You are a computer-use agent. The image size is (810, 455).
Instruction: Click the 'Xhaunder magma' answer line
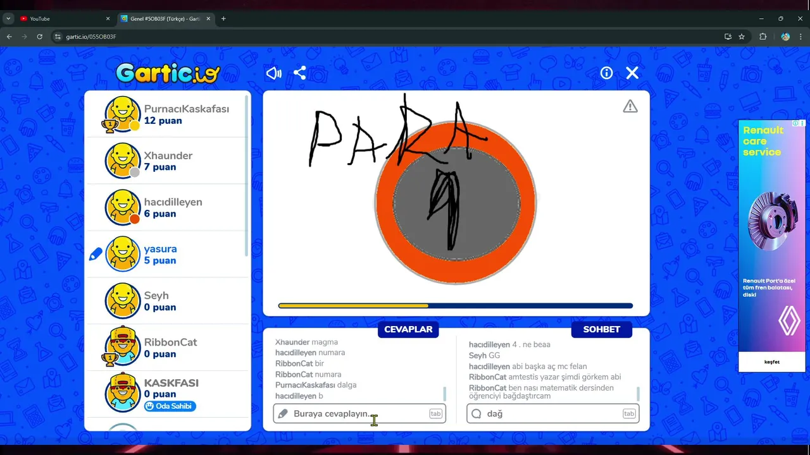click(x=307, y=342)
